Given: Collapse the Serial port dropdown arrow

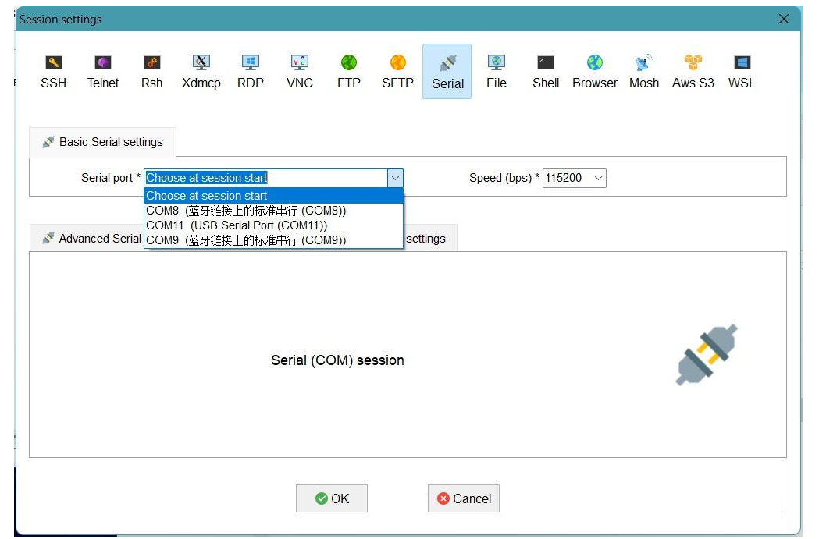Looking at the screenshot, I should tap(395, 178).
